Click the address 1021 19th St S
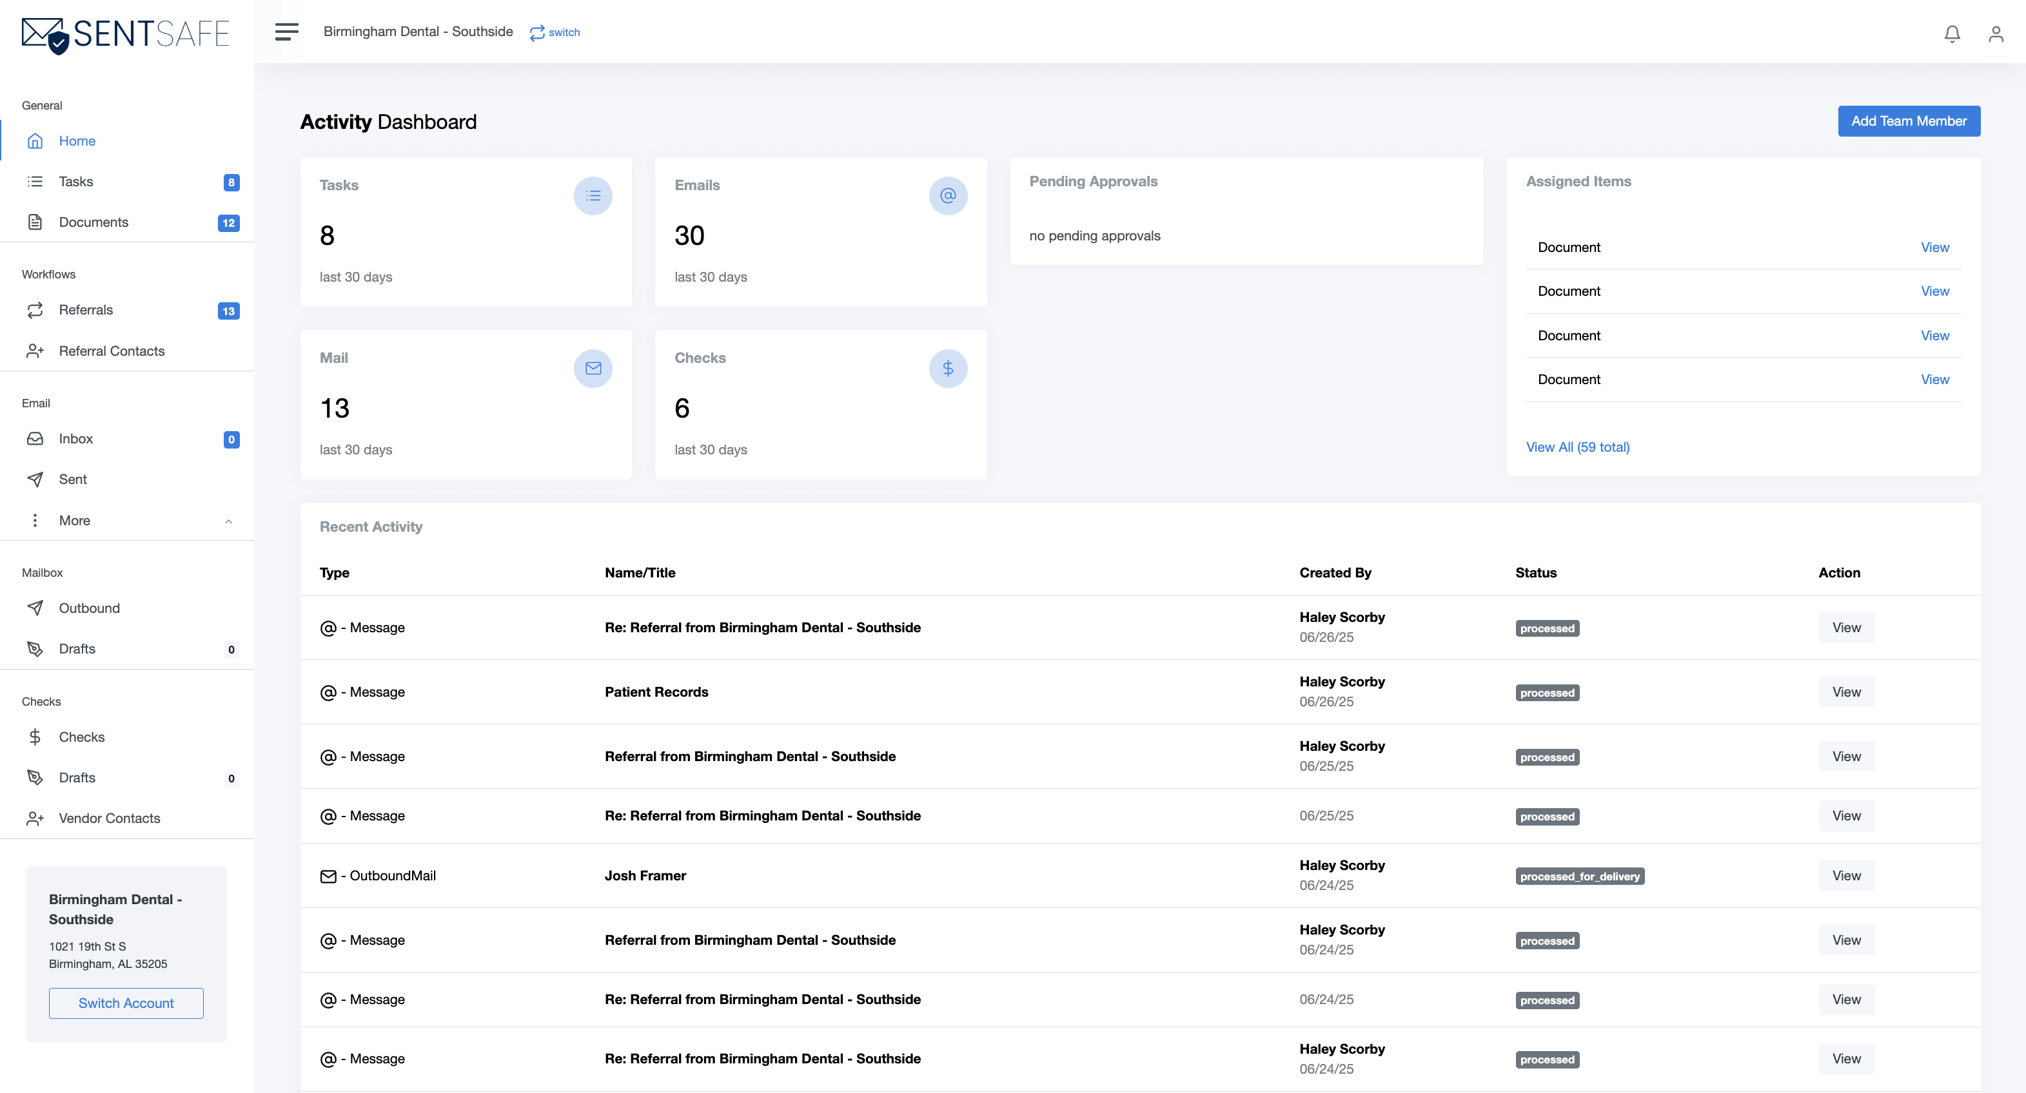2026x1093 pixels. (87, 947)
